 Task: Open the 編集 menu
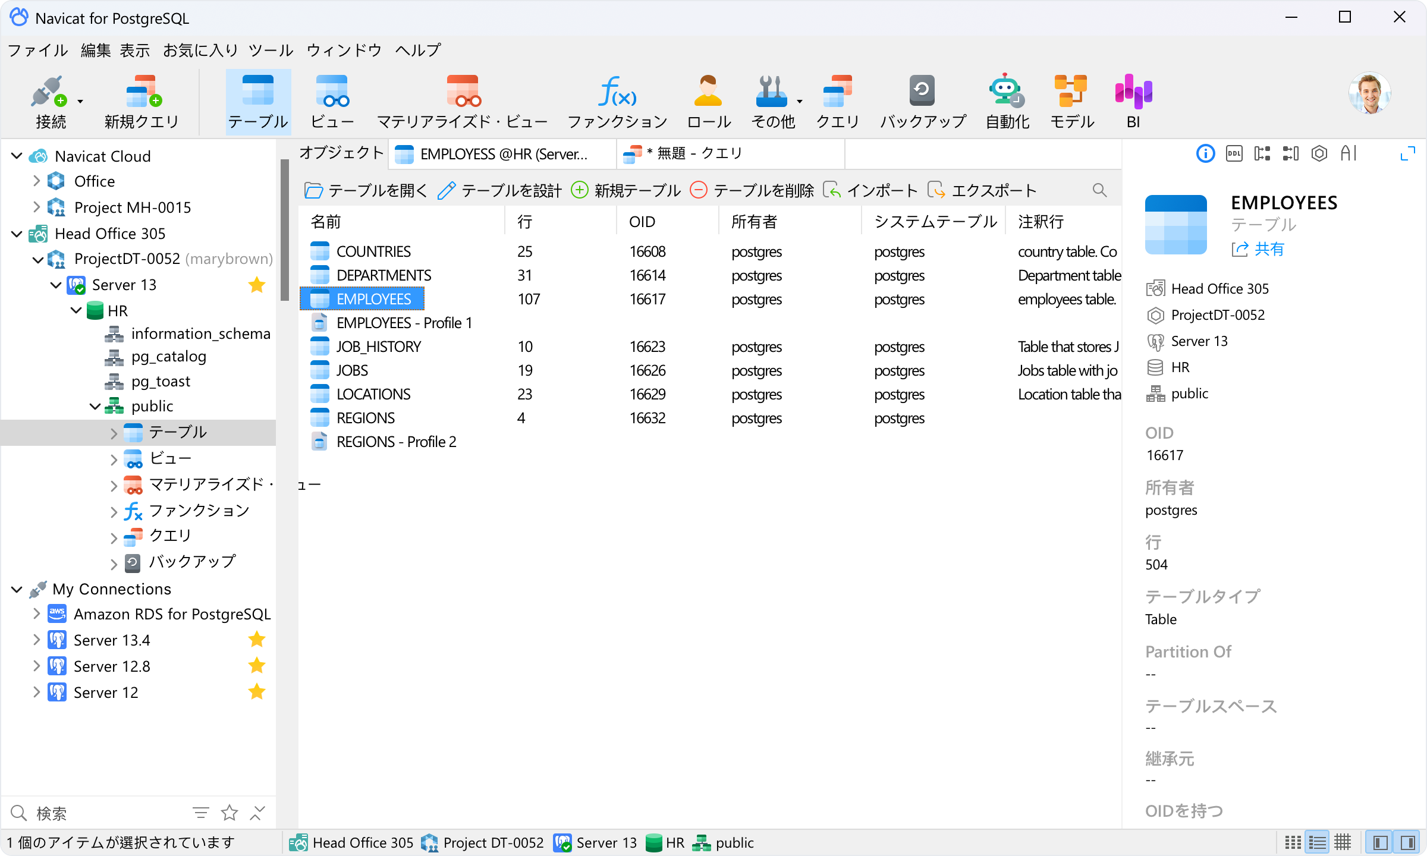point(96,51)
